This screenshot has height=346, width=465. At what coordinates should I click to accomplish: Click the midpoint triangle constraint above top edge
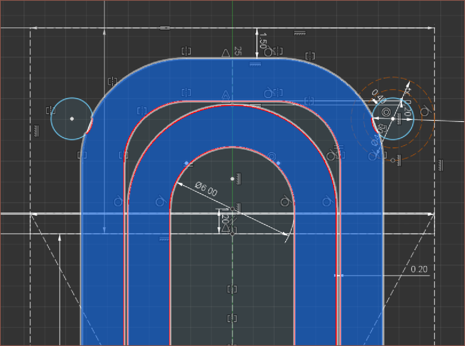click(226, 53)
